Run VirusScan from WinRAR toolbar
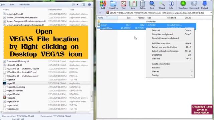The height and width of the screenshot is (120, 214). [183, 5]
